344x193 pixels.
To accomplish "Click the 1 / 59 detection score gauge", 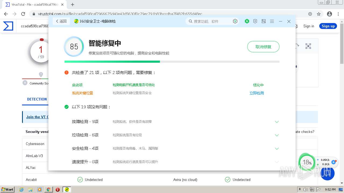I will coord(41,52).
